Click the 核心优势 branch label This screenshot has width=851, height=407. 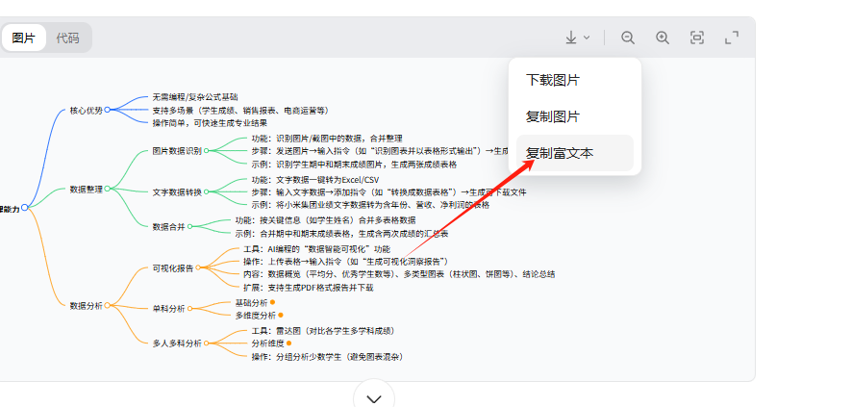click(x=86, y=111)
